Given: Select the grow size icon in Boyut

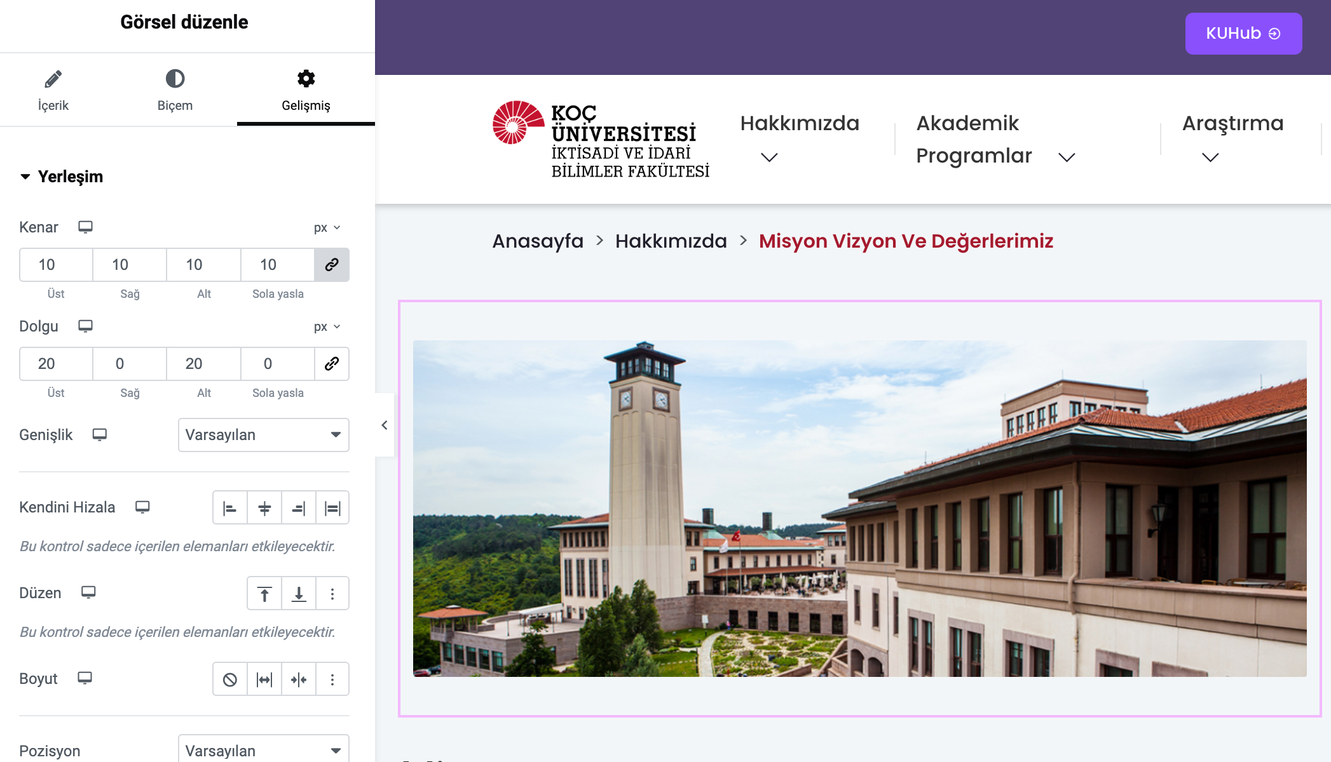Looking at the screenshot, I should [x=264, y=680].
